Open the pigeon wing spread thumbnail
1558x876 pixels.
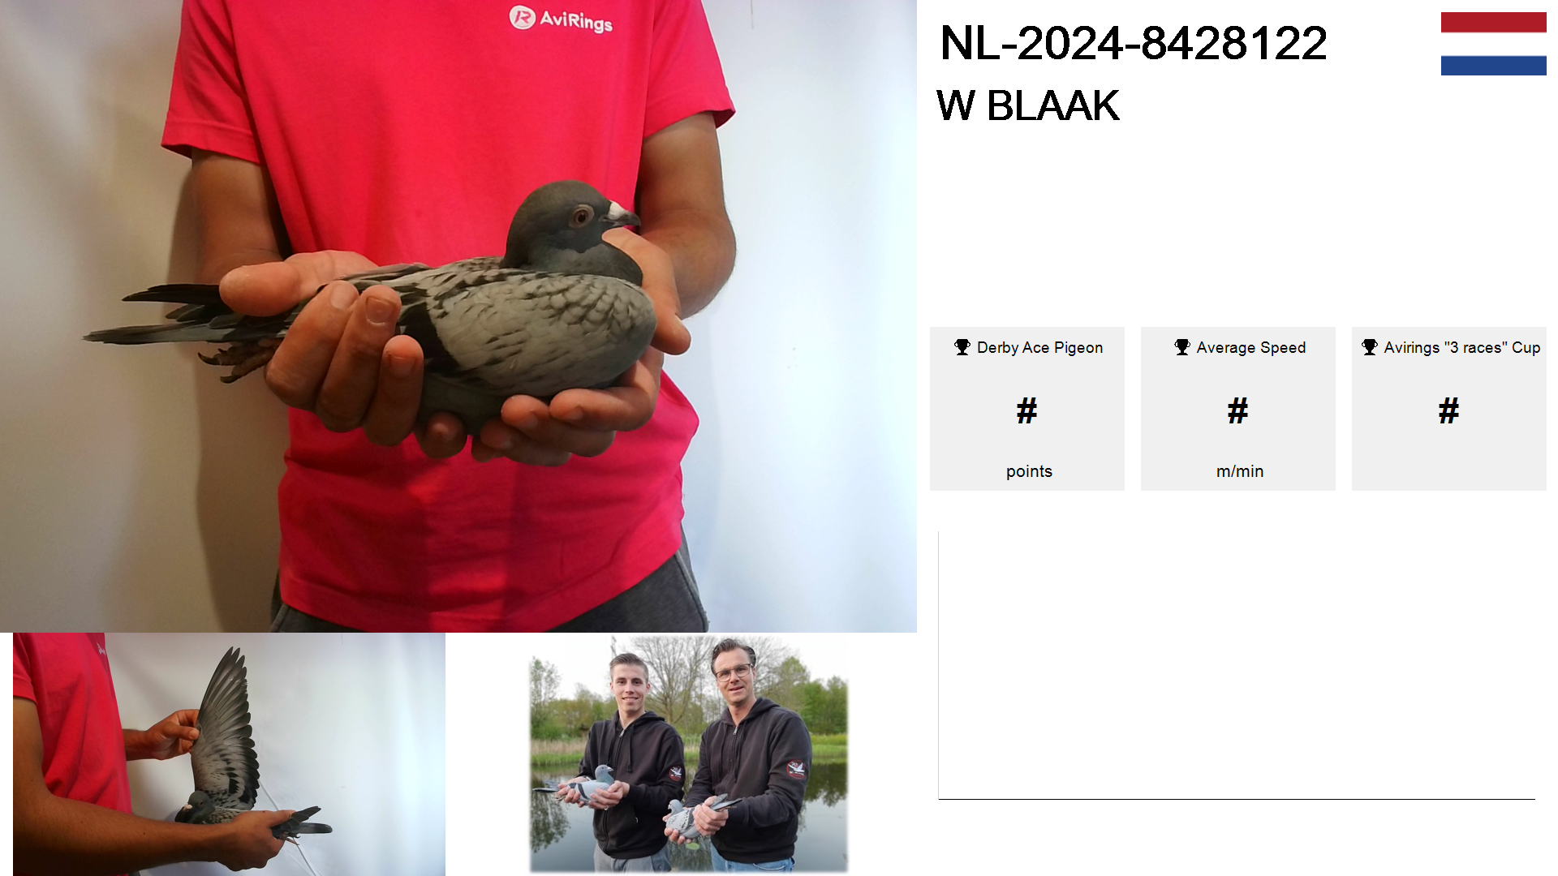pyautogui.click(x=229, y=754)
